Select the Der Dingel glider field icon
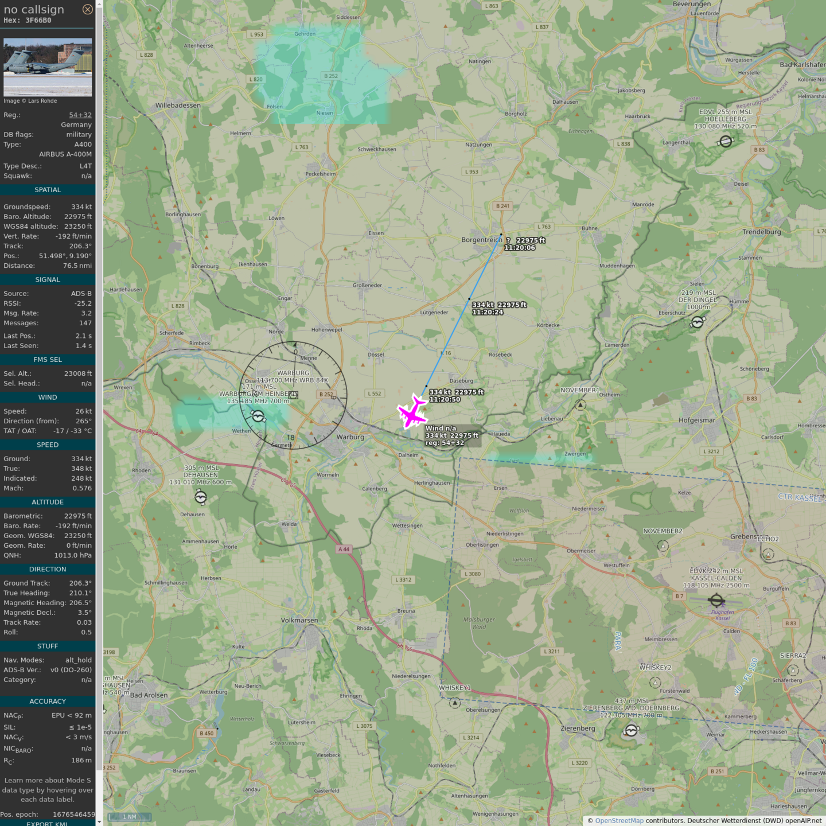This screenshot has width=826, height=826. coord(697,322)
